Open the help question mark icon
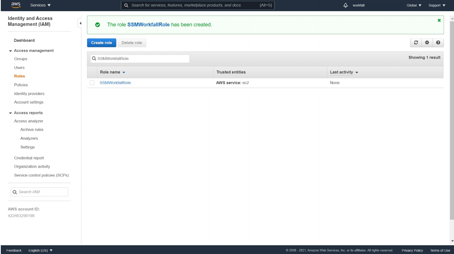Viewport: 454px width, 254px height. click(x=438, y=43)
